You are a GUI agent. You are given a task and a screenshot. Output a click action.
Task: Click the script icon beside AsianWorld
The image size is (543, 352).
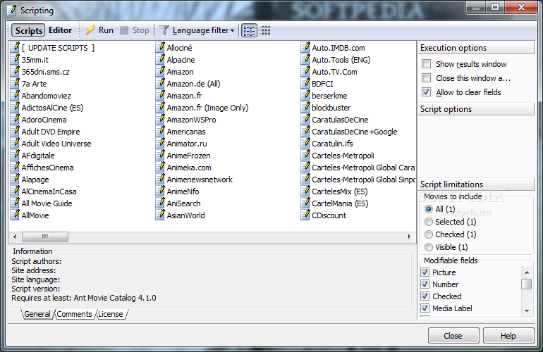pos(160,215)
